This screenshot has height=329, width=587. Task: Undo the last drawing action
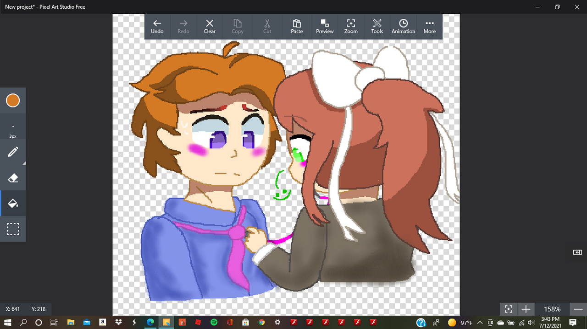[157, 27]
